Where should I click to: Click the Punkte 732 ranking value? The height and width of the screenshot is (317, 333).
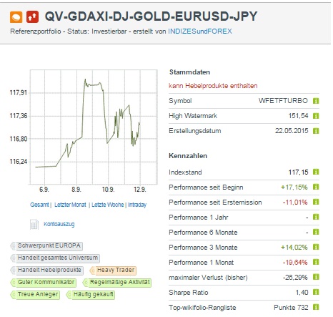coord(291,307)
